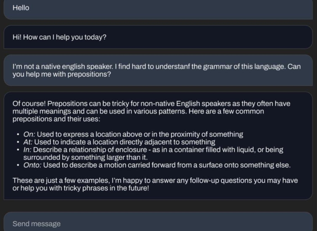Click "Of course!" at start of reply
This screenshot has height=231, width=317.
(x=29, y=103)
